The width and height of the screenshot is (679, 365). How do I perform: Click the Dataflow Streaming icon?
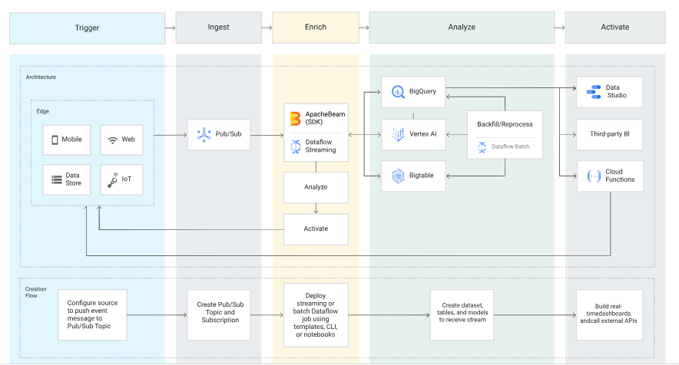point(294,146)
